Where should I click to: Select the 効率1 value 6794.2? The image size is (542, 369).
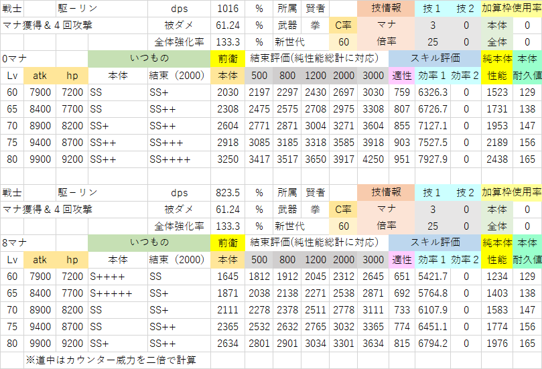(433, 344)
